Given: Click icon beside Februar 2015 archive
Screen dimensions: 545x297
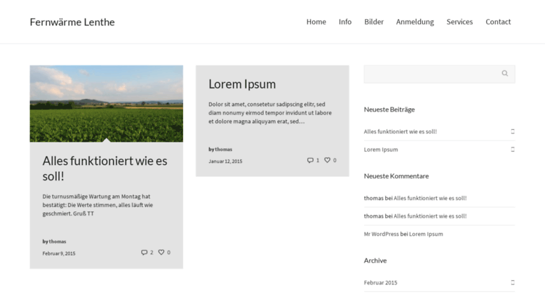Looking at the screenshot, I should point(513,282).
